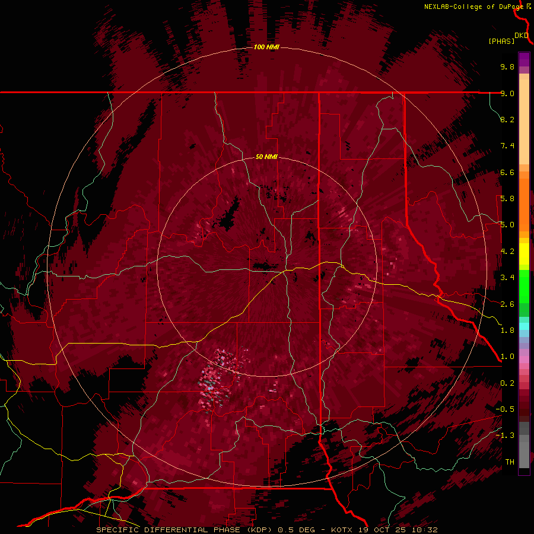Pick the purple segment atop the color bar
The height and width of the screenshot is (534, 534).
pos(524,59)
